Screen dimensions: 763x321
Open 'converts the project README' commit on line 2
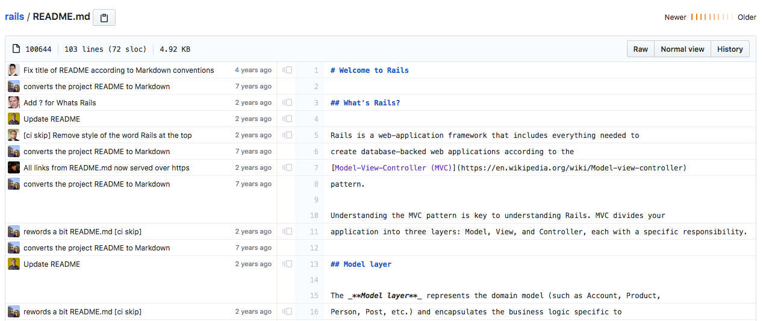pyautogui.click(x=96, y=86)
